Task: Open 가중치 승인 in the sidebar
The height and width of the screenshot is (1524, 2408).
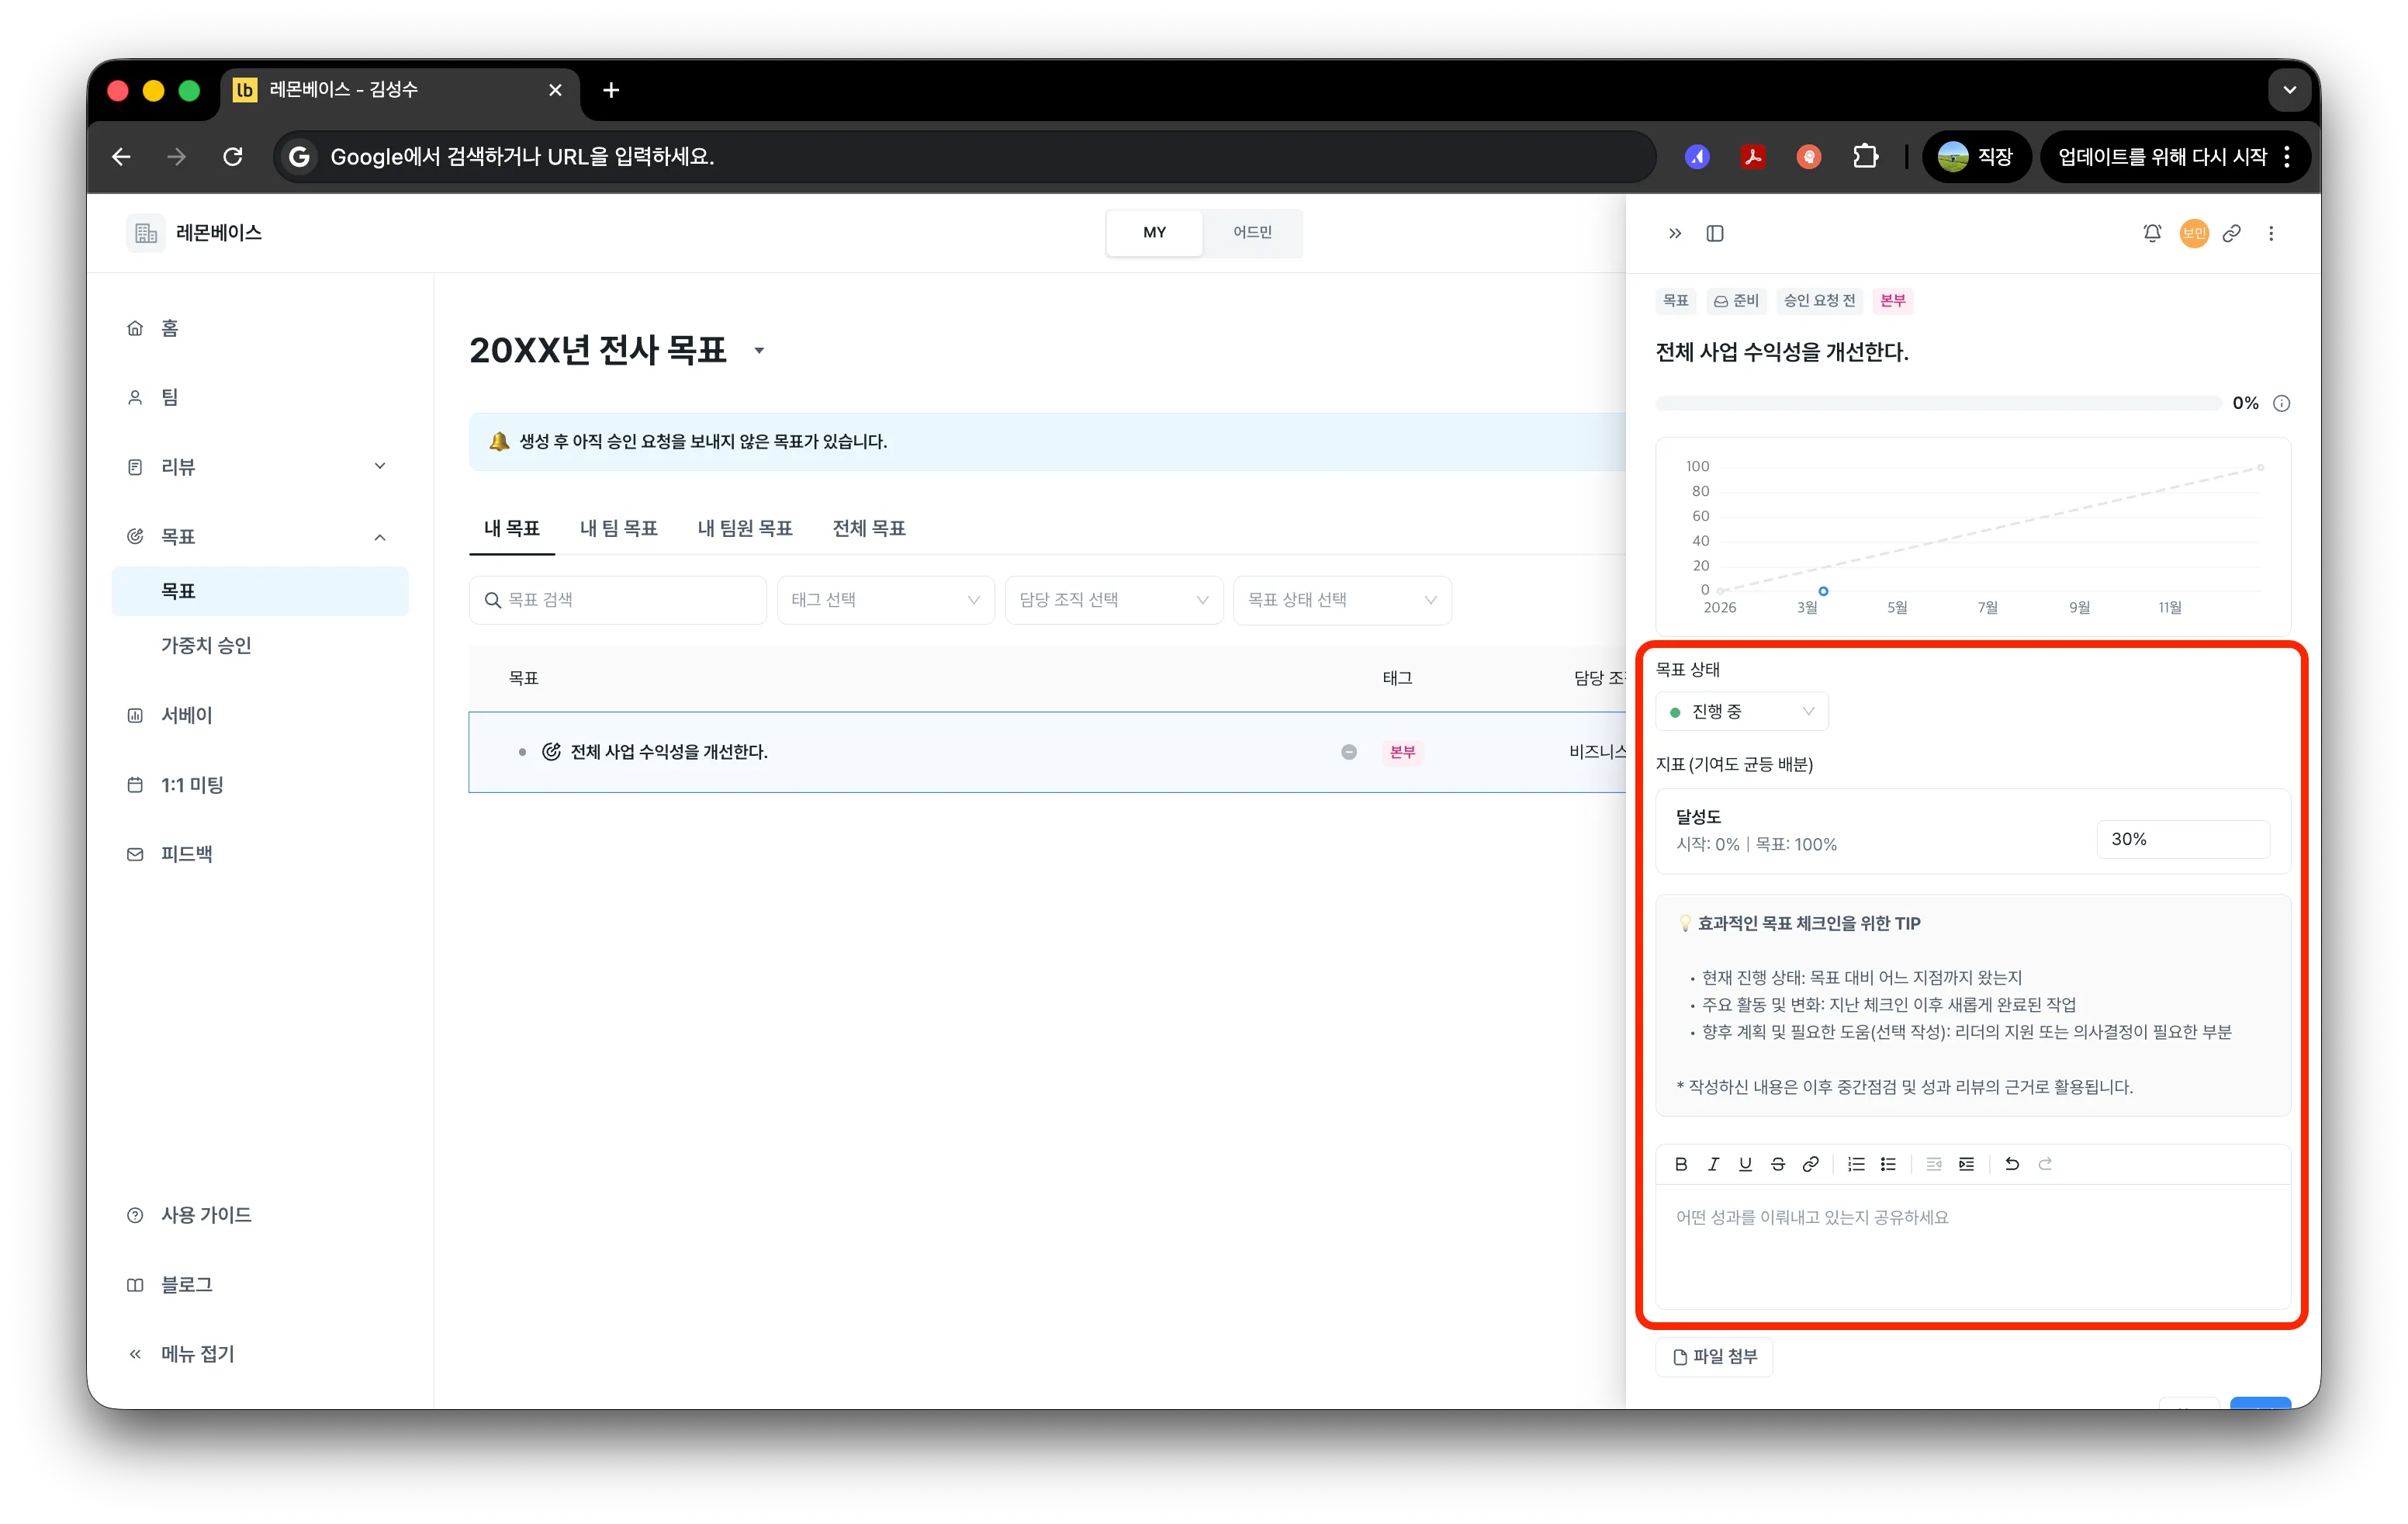Action: point(260,645)
